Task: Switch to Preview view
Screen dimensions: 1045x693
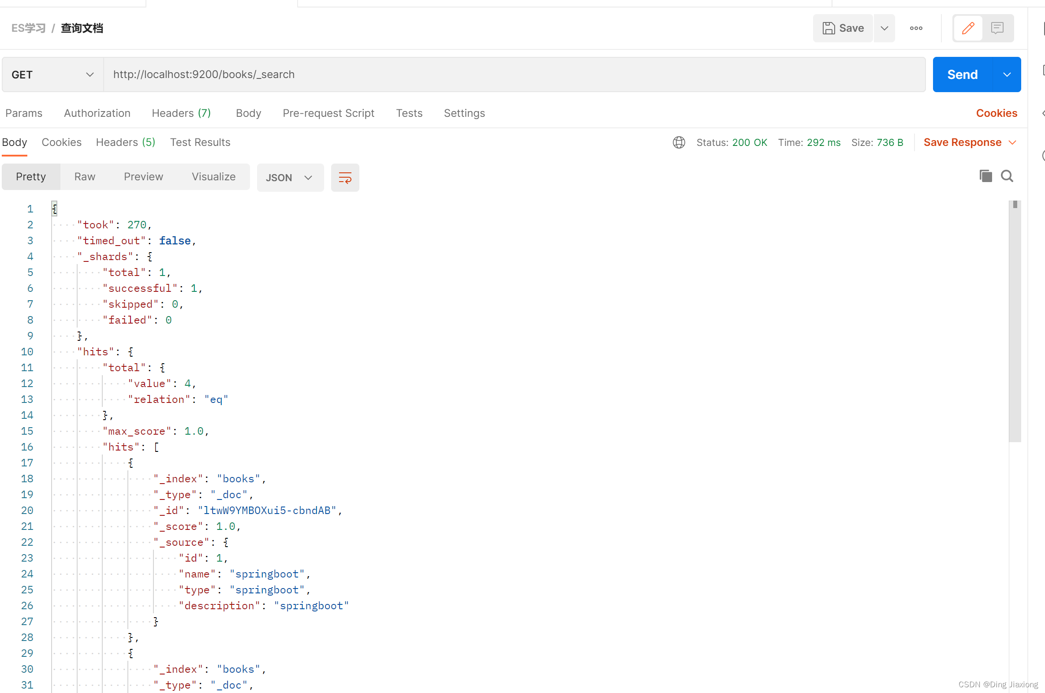Action: 143,177
